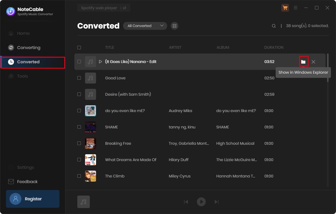The height and width of the screenshot is (214, 336).
Task: Check the box for Good Love
Action: pyautogui.click(x=79, y=78)
